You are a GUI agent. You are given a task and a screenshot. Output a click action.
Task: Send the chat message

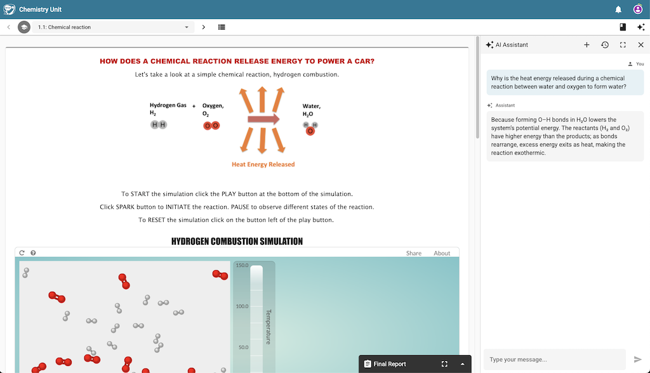(x=637, y=360)
